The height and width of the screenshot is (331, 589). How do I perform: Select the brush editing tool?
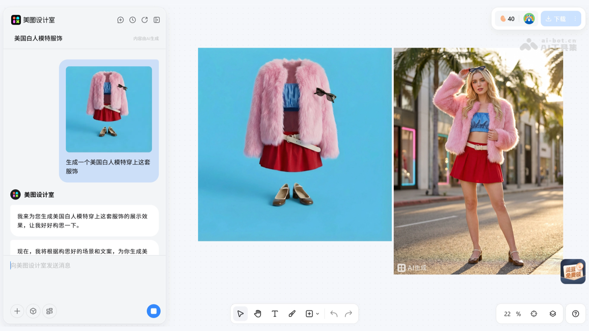pos(292,313)
